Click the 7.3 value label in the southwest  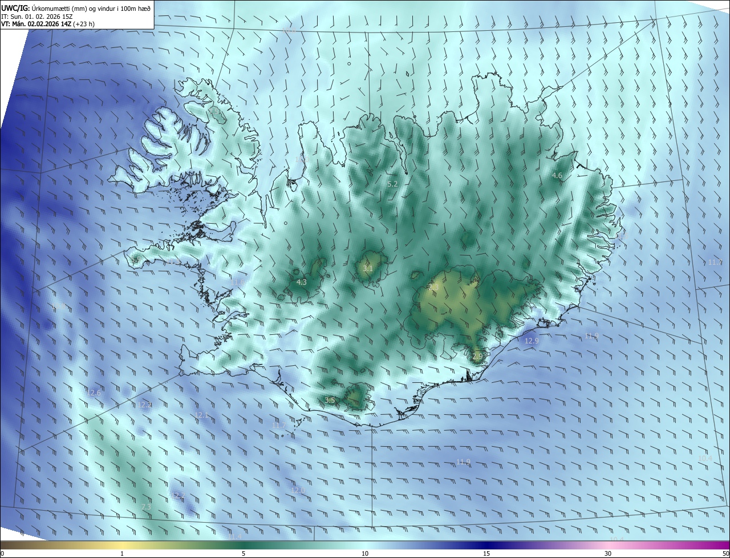tap(145, 507)
